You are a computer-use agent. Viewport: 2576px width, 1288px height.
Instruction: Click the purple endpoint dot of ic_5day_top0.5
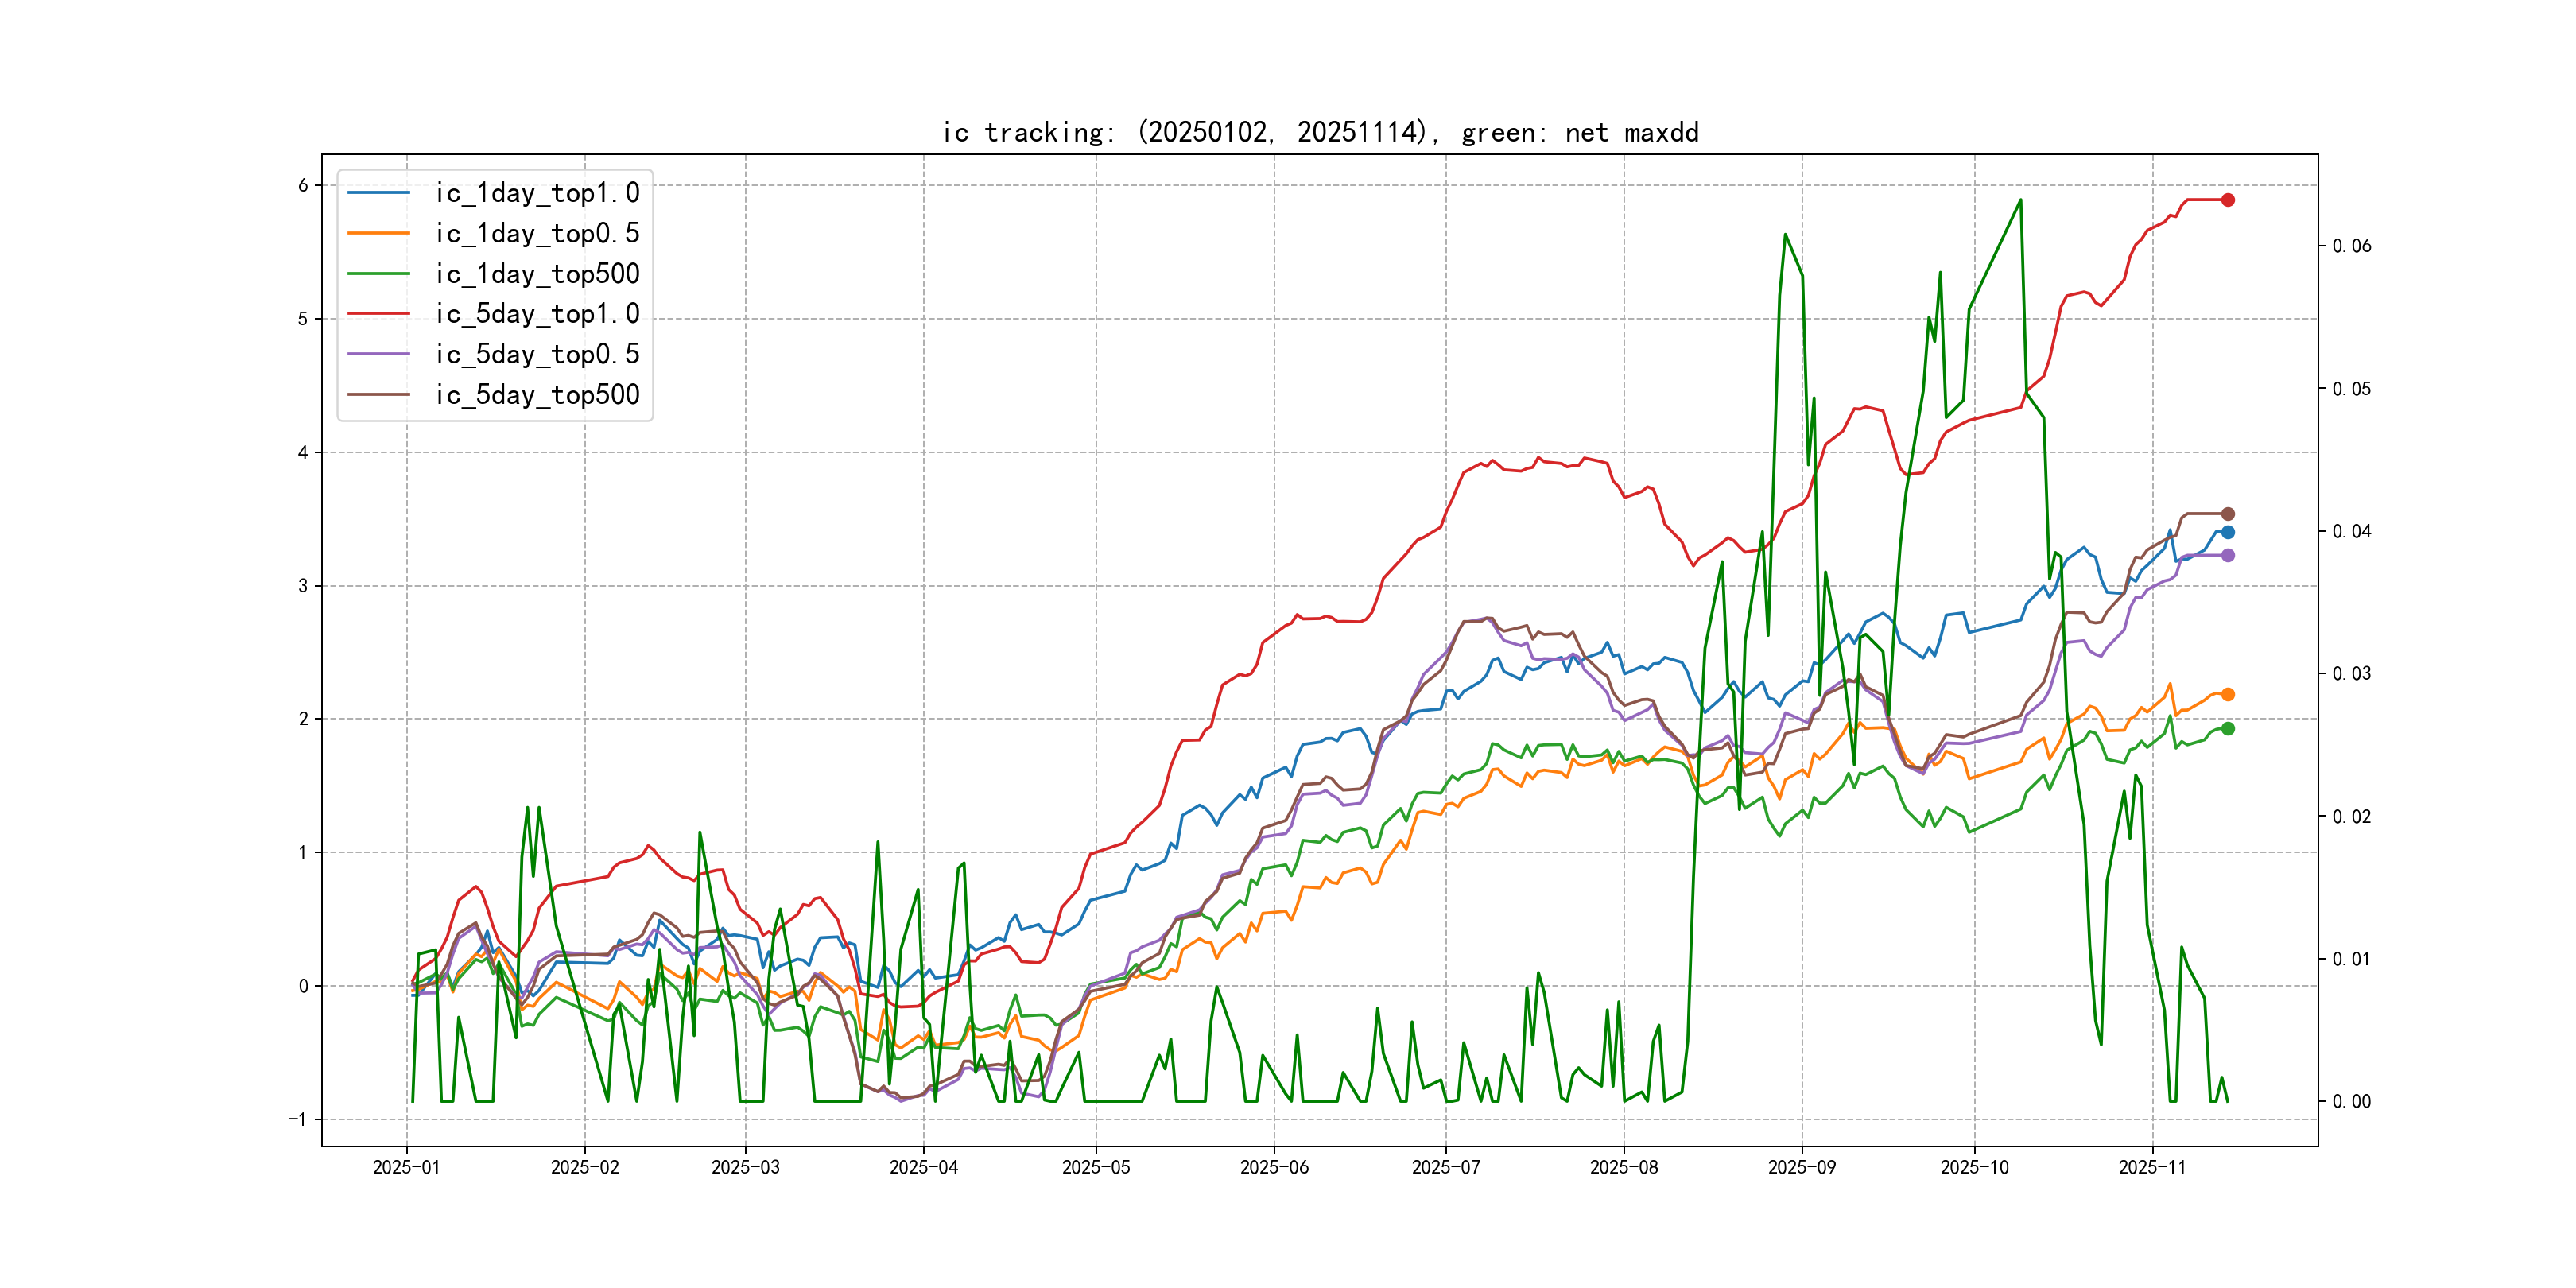[2227, 555]
